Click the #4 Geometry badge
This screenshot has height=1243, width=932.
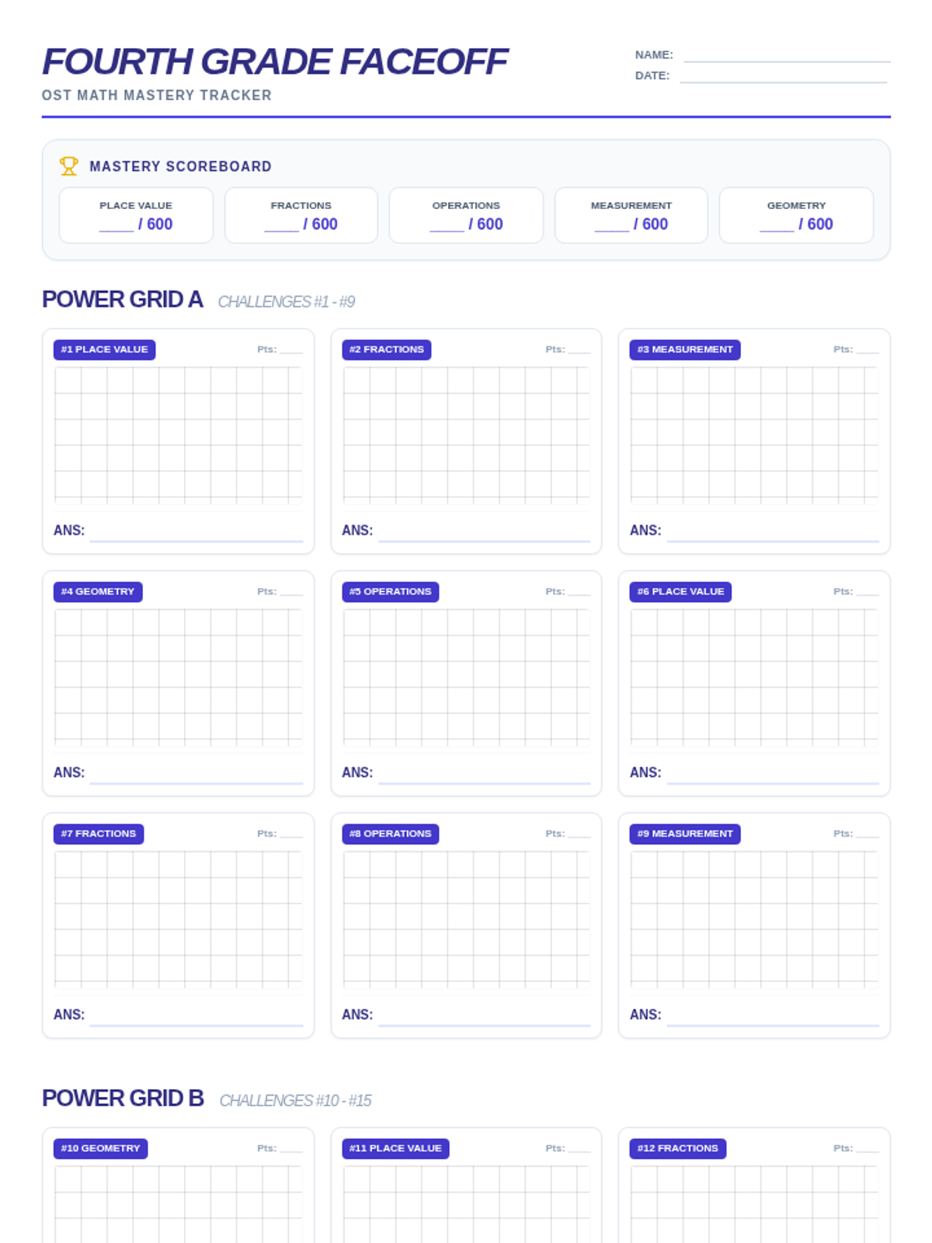pos(98,592)
